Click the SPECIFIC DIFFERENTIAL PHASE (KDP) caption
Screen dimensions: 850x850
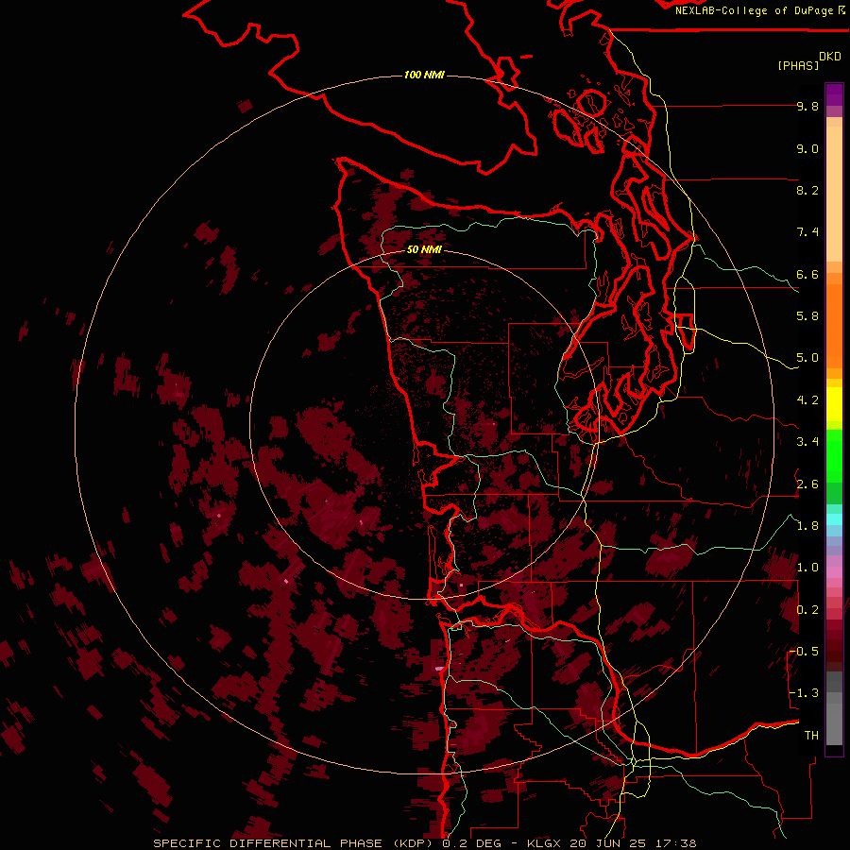pyautogui.click(x=295, y=843)
